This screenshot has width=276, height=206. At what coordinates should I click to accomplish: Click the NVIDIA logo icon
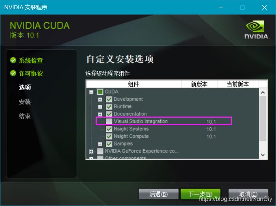[x=256, y=29]
